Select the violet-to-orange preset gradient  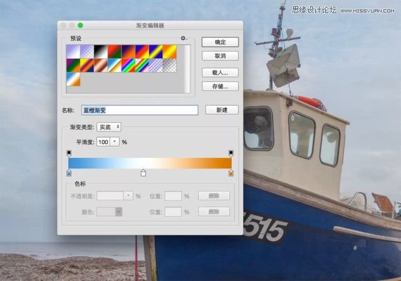[x=128, y=51]
